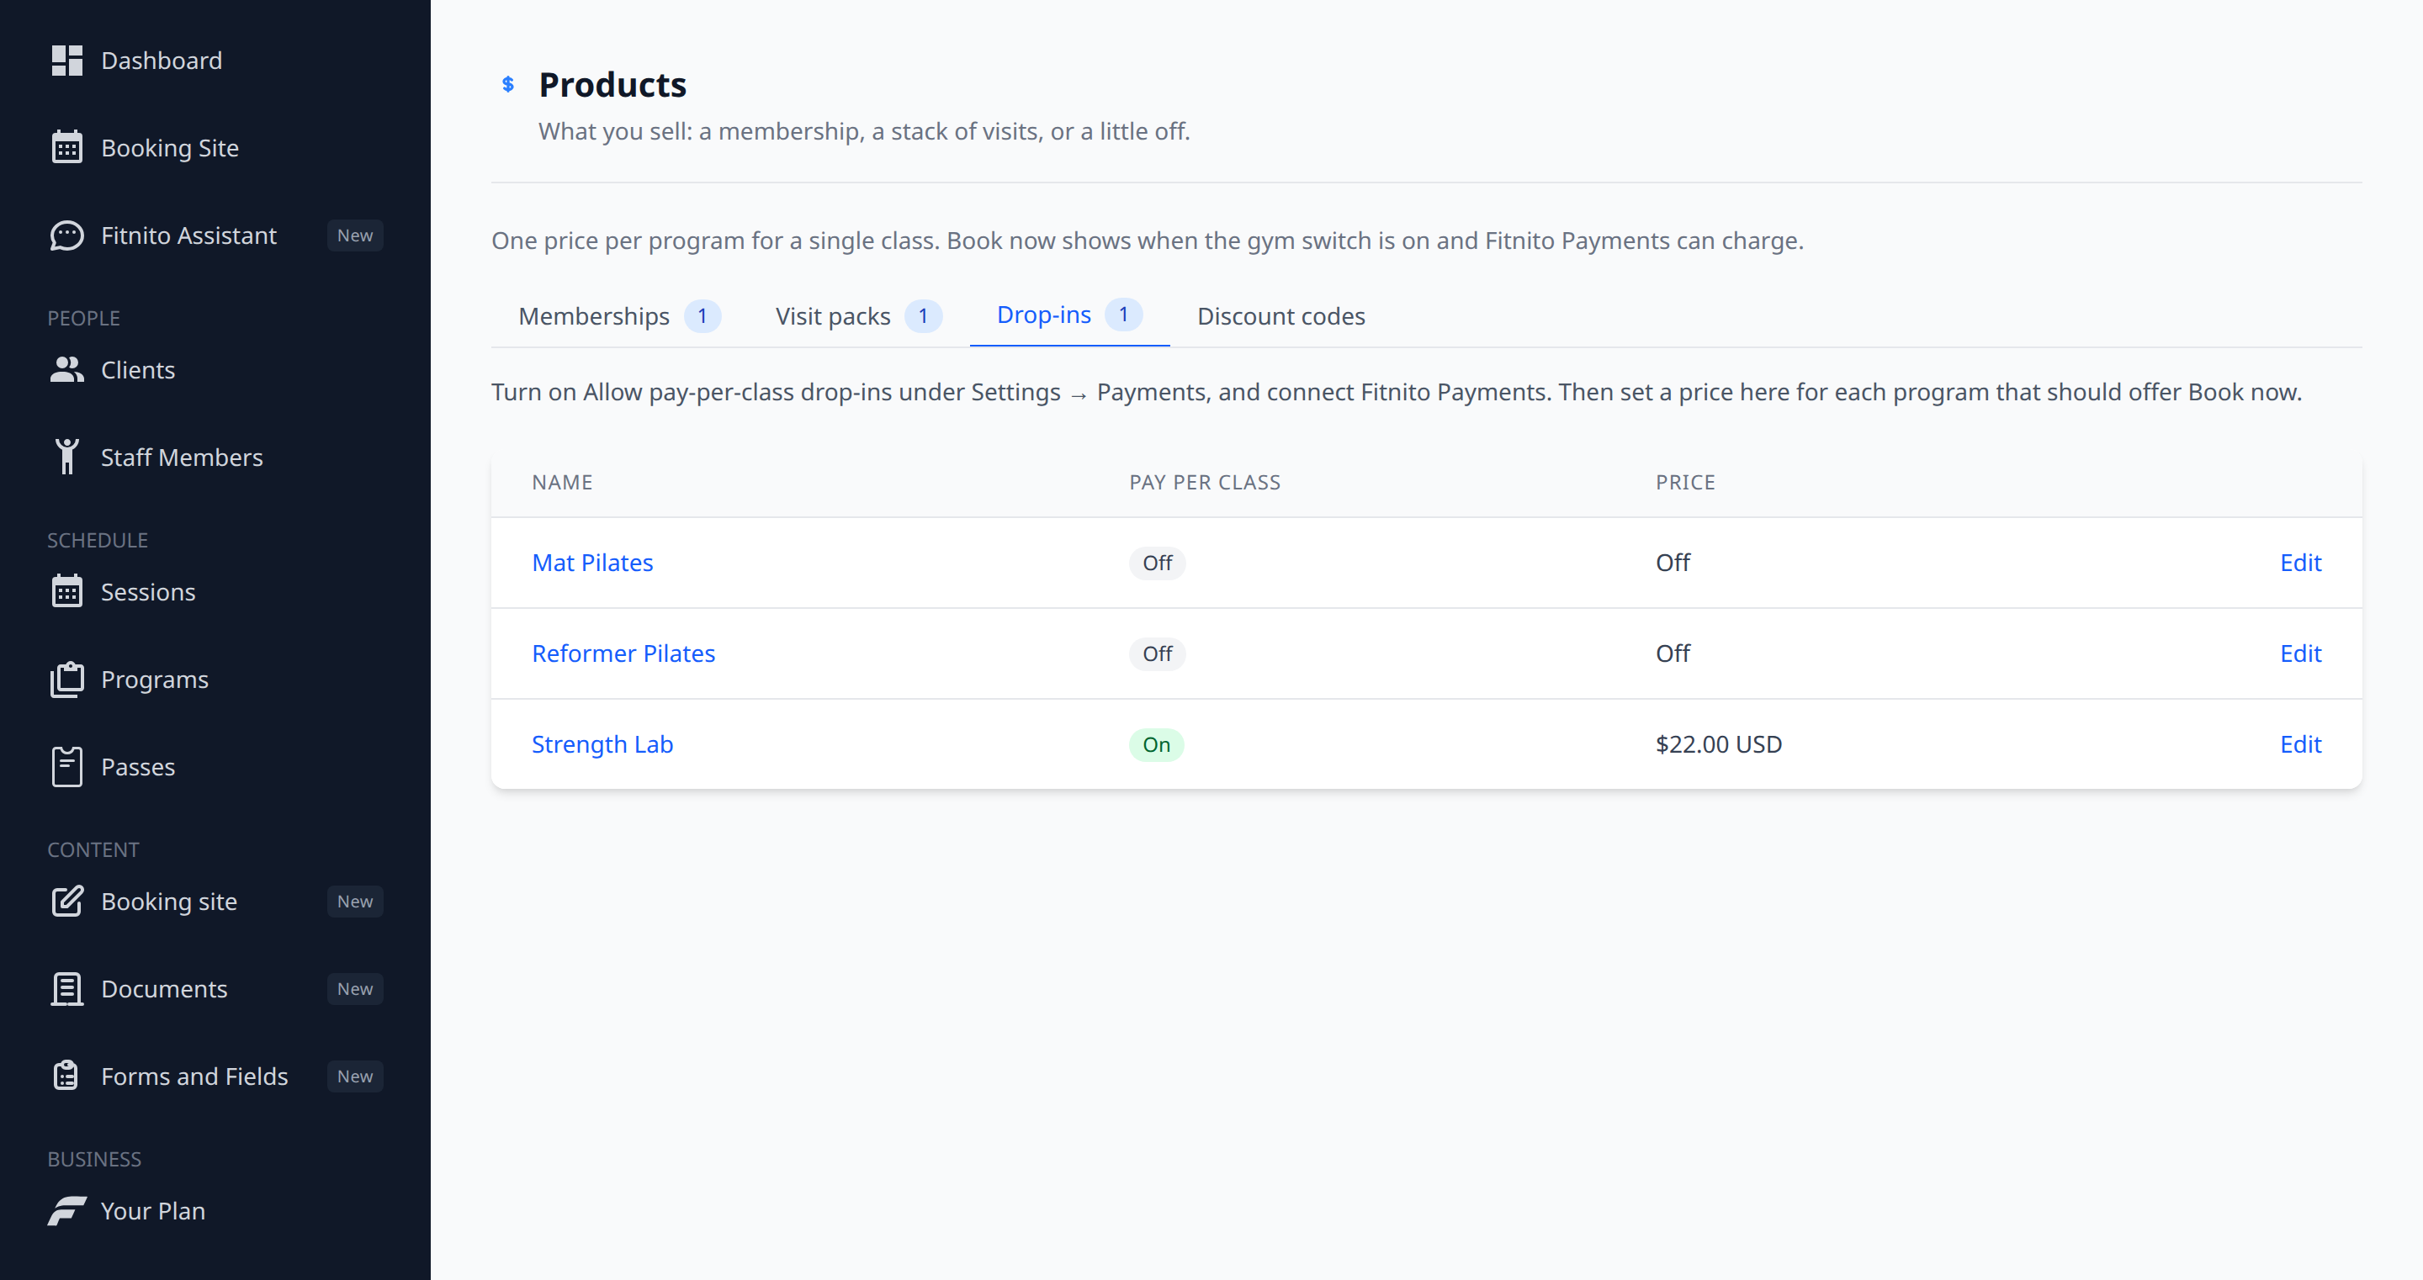This screenshot has height=1280, width=2423.
Task: Select the Staff Members figure icon
Action: [x=66, y=457]
